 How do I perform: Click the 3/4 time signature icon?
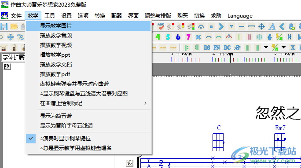click(x=279, y=37)
